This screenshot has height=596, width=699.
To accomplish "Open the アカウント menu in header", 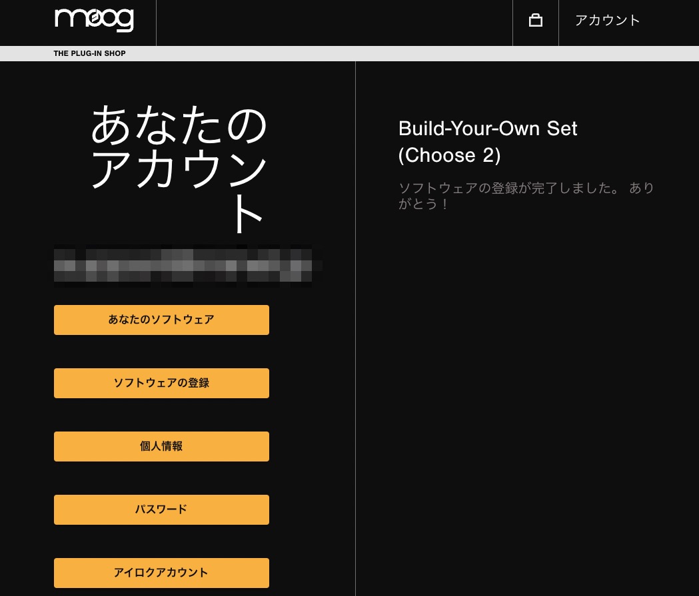I will point(607,21).
